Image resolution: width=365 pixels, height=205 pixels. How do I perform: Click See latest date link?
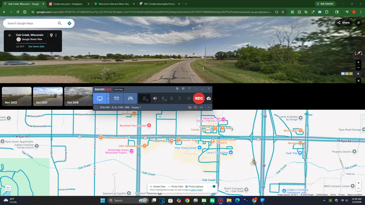pos(36,47)
